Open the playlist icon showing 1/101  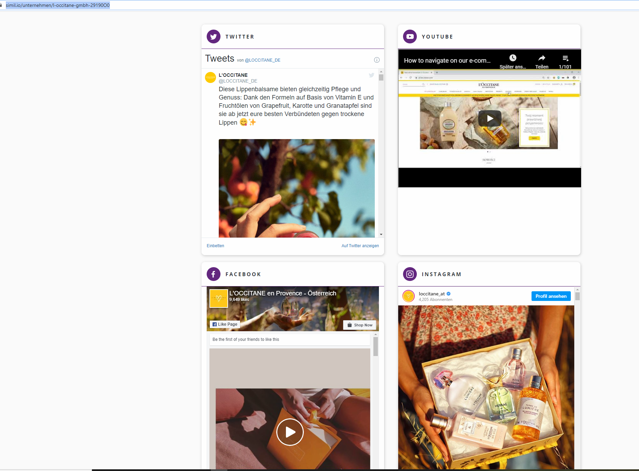[x=565, y=58]
